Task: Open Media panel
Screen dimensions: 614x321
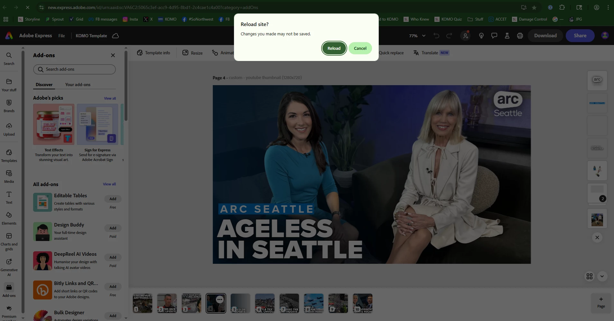Action: [9, 177]
